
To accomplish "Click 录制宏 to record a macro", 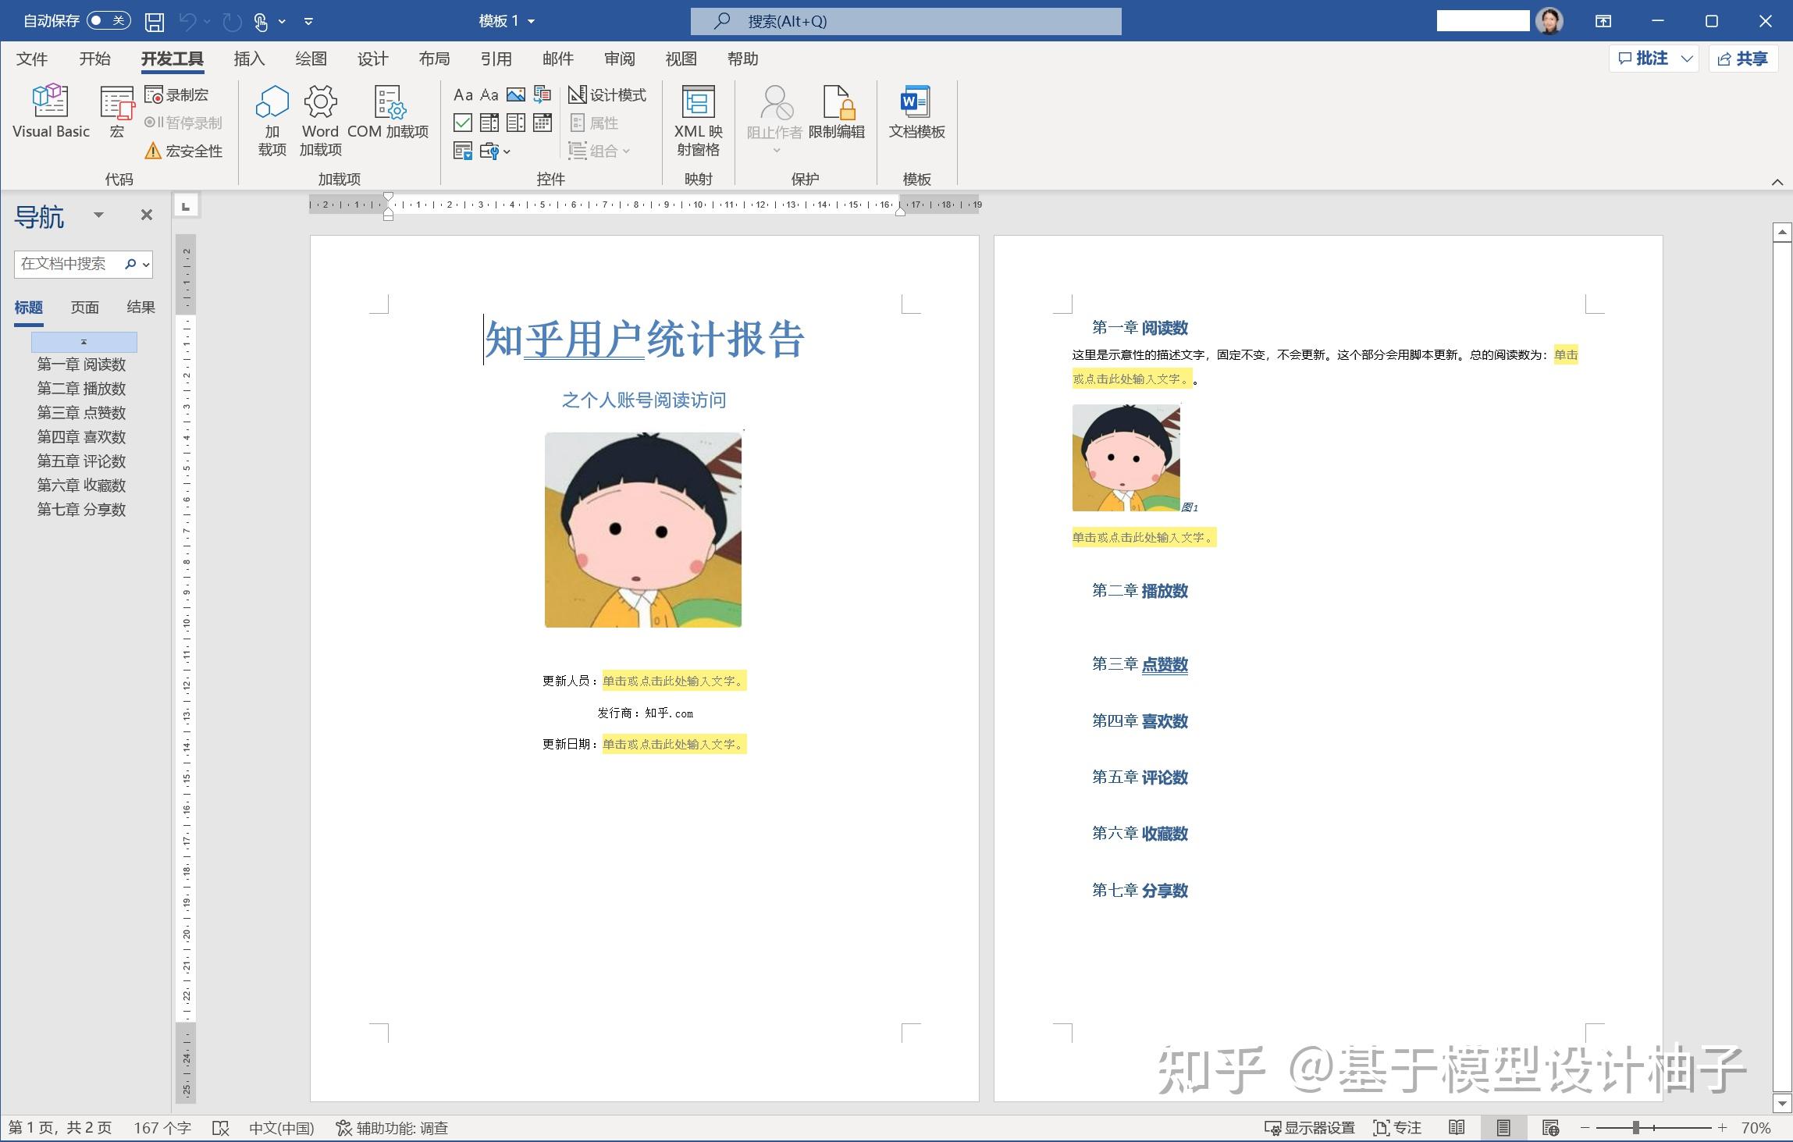I will point(176,95).
